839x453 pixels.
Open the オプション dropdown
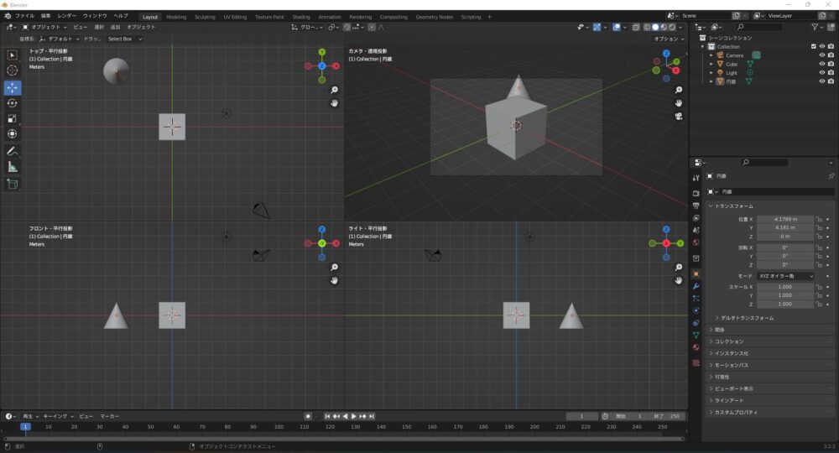point(669,39)
